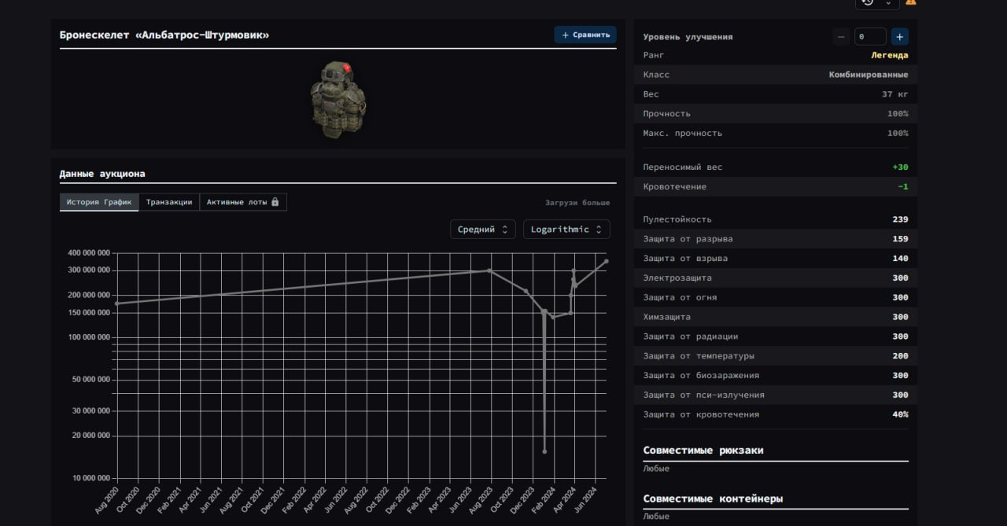Click the Комбинированные class value
Screen dimensions: 1007x526
point(869,75)
